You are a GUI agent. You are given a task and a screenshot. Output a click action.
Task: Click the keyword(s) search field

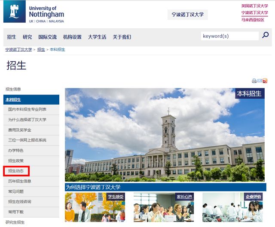pyautogui.click(x=230, y=36)
